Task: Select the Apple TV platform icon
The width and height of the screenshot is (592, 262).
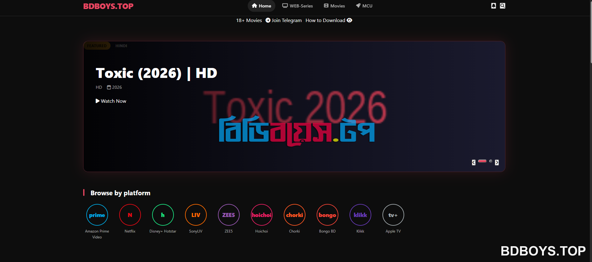Action: pos(393,215)
